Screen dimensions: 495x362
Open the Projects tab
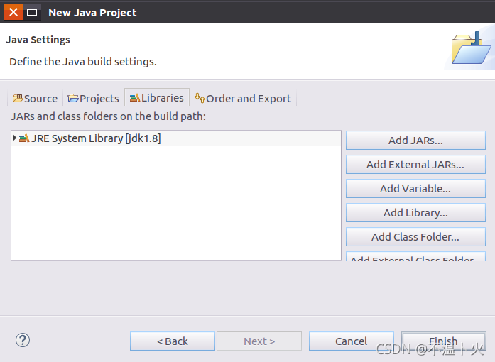(94, 99)
